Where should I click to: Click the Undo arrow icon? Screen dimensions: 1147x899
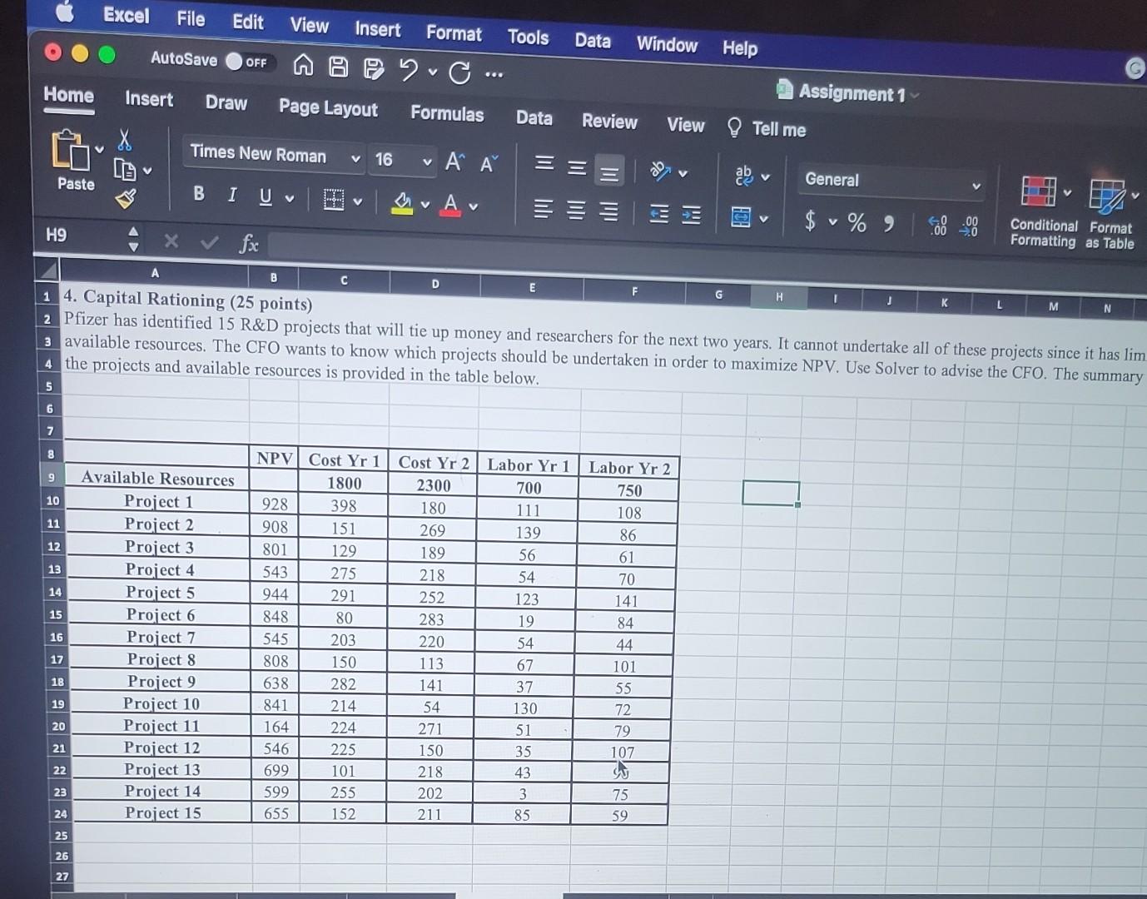click(408, 70)
